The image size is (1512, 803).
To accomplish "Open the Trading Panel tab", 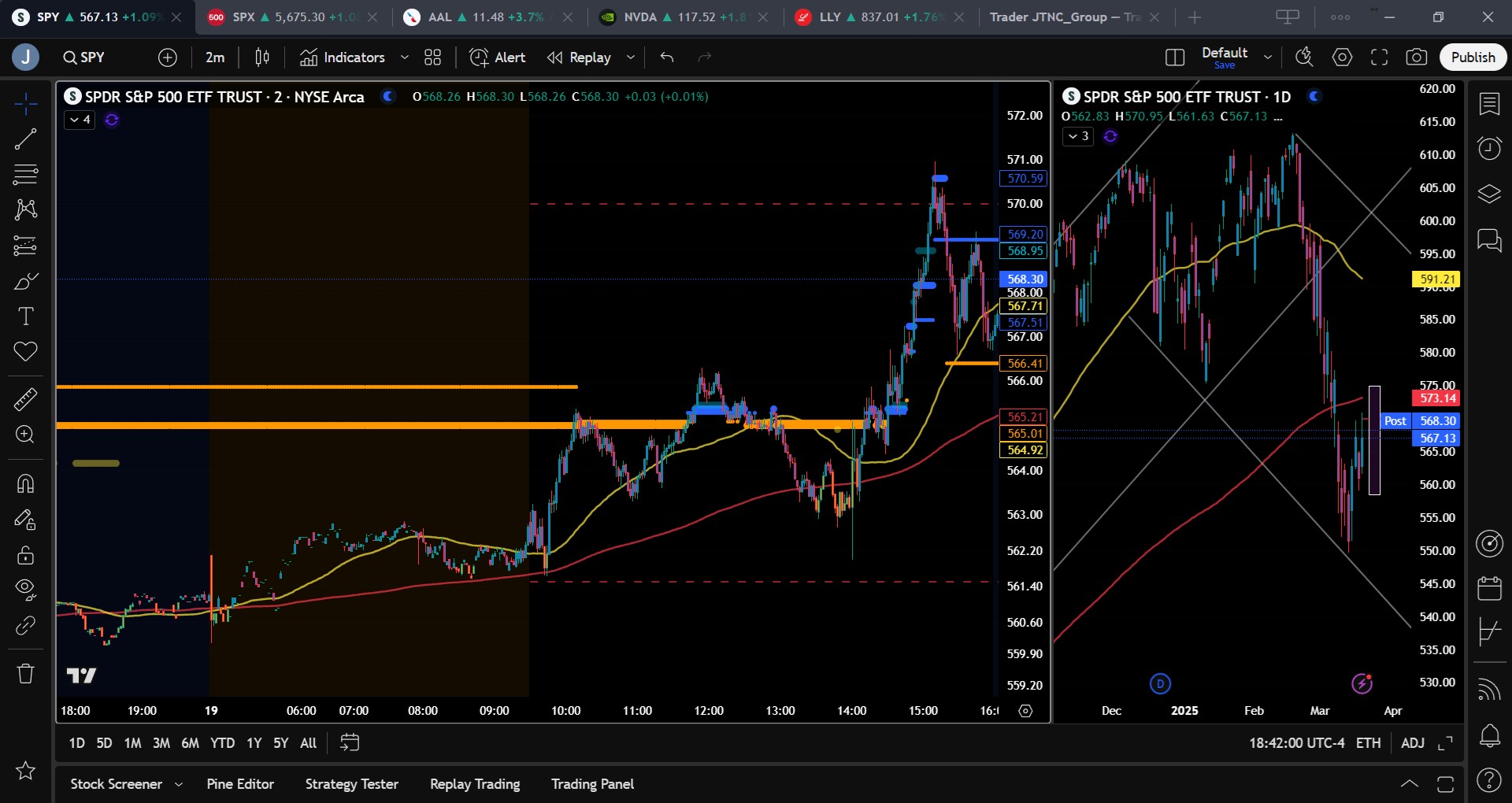I will coord(592,784).
